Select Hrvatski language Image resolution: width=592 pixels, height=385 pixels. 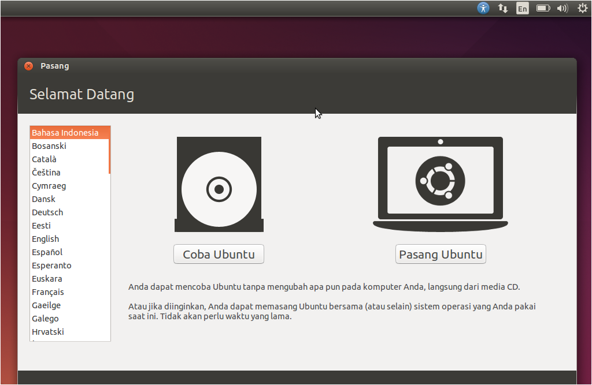[x=69, y=332]
